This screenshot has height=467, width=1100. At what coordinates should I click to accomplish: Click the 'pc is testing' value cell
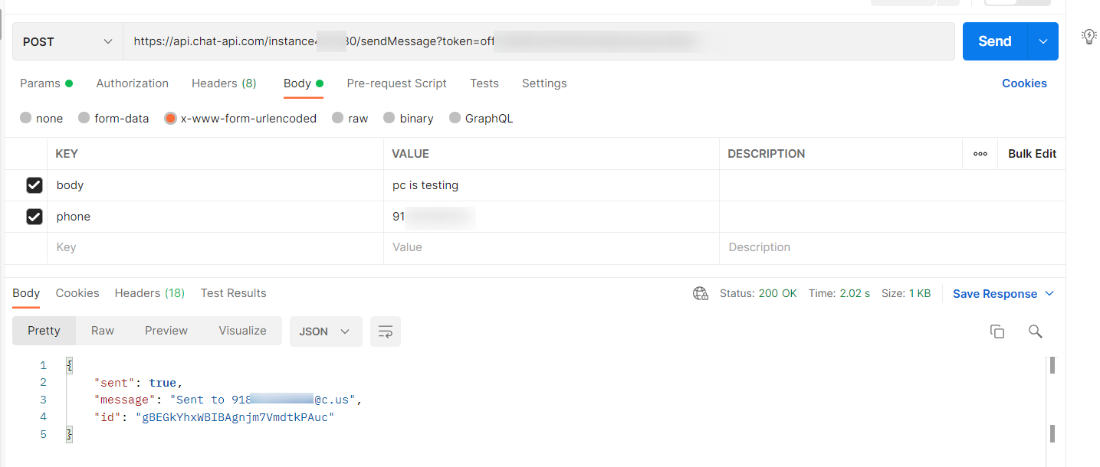pos(551,185)
